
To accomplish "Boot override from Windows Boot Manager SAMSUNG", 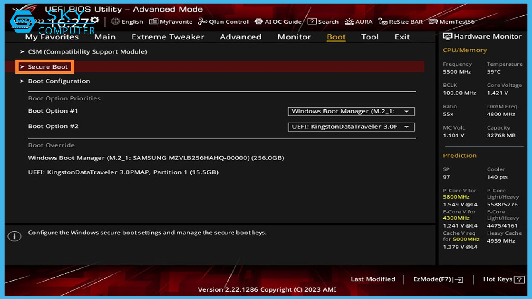I will (156, 158).
